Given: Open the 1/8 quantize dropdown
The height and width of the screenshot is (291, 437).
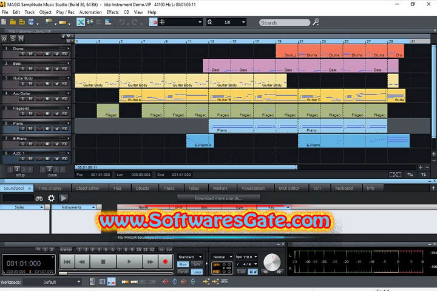Looking at the screenshot, I should click(243, 22).
